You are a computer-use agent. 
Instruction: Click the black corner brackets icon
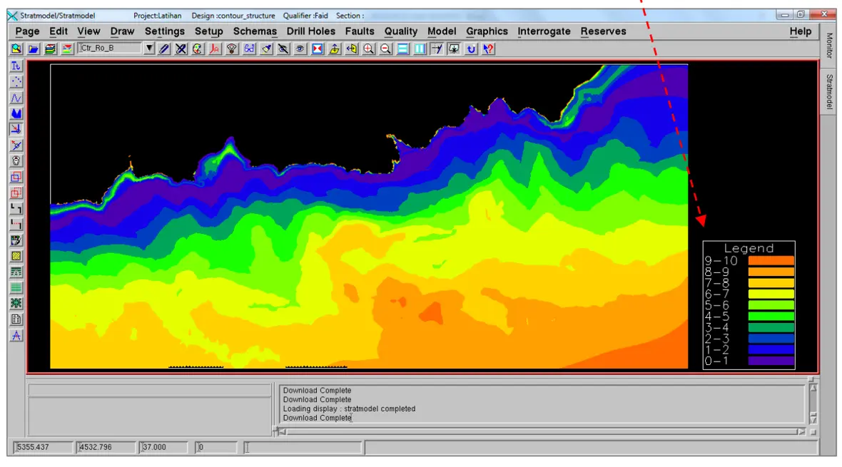coord(16,208)
